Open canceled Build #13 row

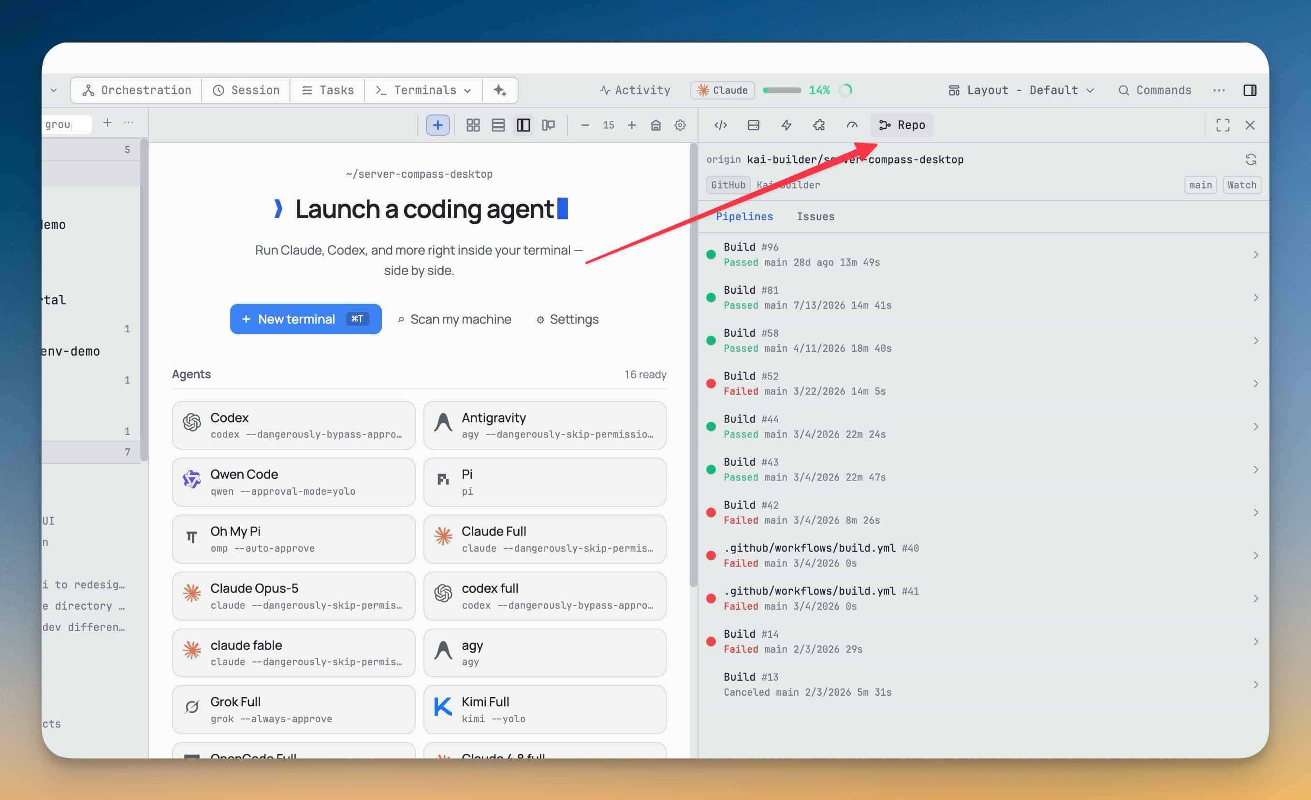pyautogui.click(x=983, y=685)
